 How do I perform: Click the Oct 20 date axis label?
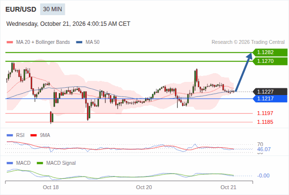tap(144, 187)
